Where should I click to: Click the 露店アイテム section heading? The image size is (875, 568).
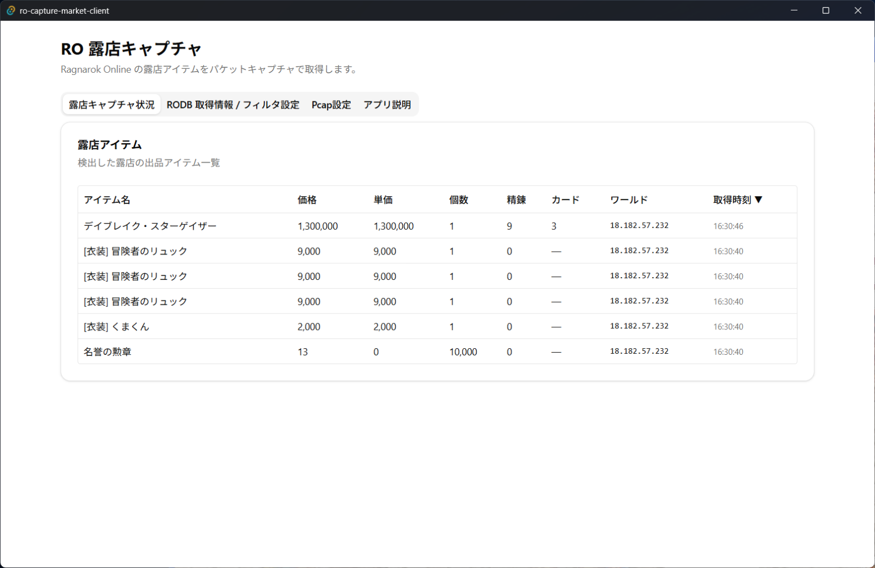pos(110,145)
